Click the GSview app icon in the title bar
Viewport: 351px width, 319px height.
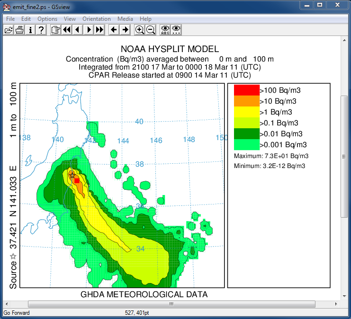coord(7,7)
